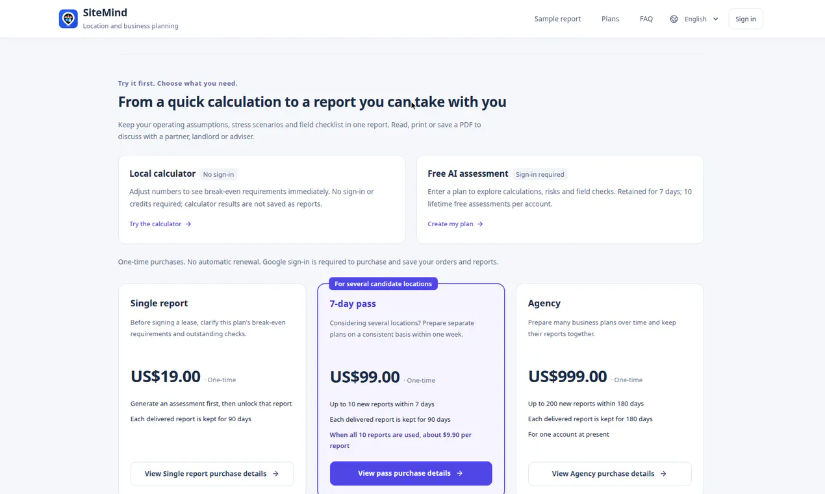Go to Plans in the navigation
Image resolution: width=825 pixels, height=494 pixels.
[610, 19]
